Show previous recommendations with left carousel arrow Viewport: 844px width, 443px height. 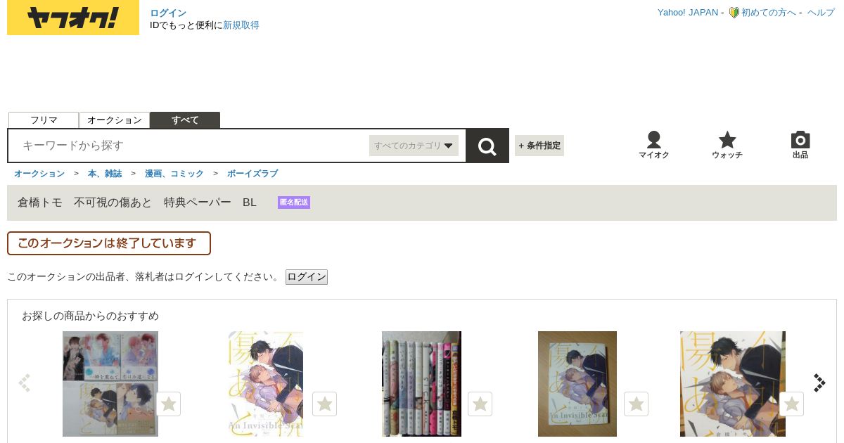(25, 383)
